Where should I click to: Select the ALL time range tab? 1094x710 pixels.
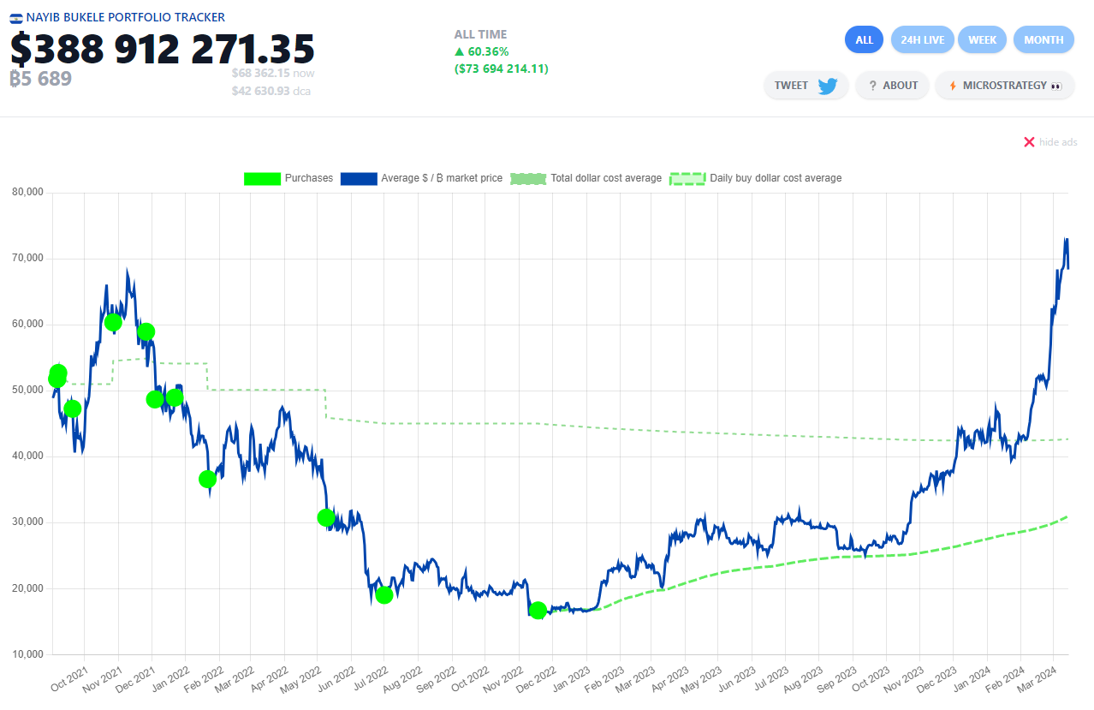pos(864,39)
